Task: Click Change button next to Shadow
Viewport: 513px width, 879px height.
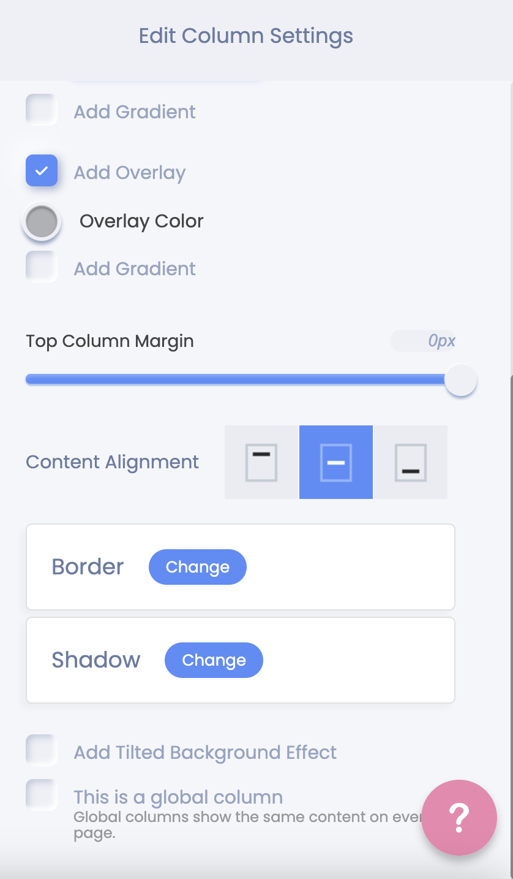Action: click(214, 660)
